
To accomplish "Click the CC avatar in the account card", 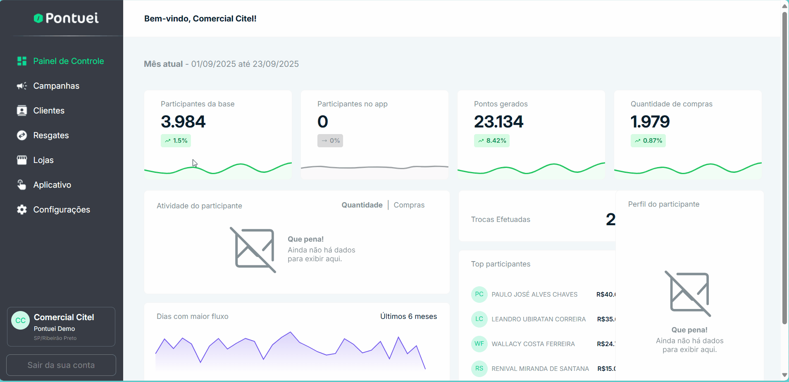I will point(21,321).
